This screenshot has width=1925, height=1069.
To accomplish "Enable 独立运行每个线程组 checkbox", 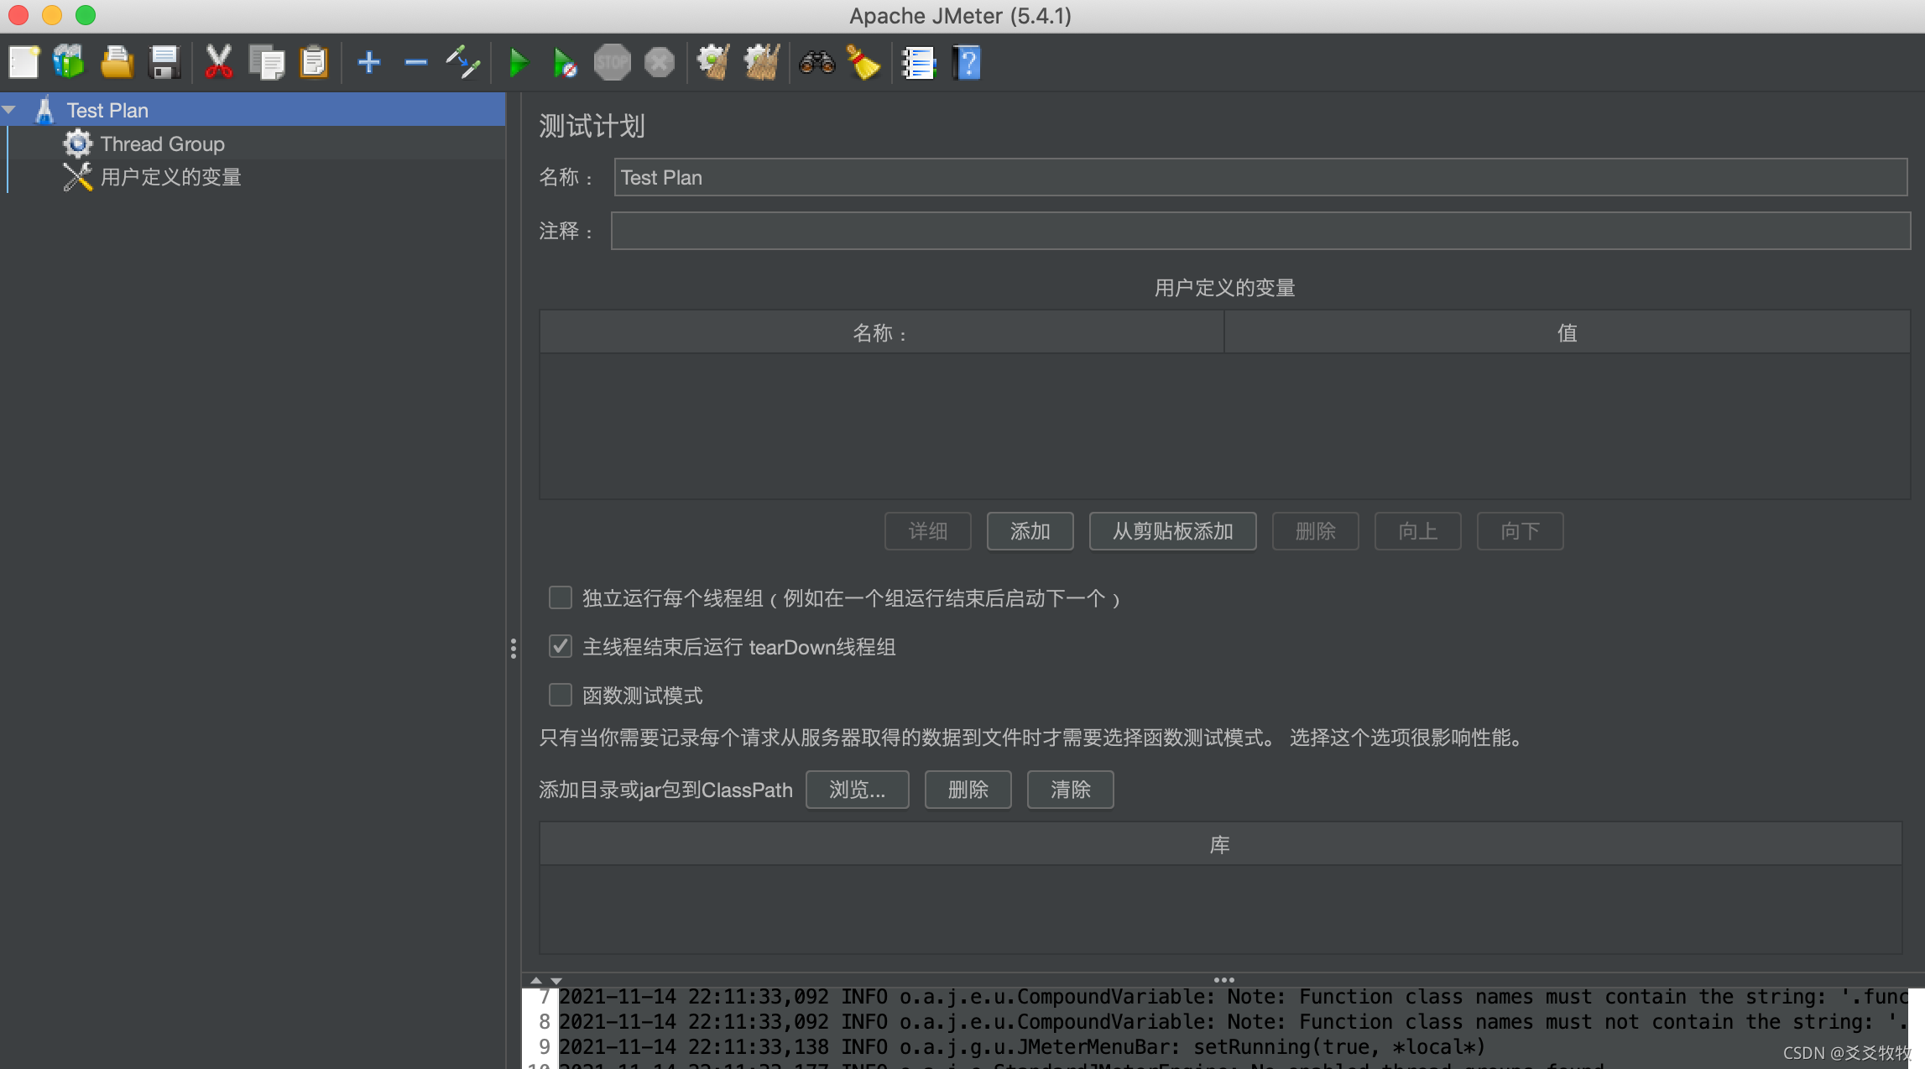I will point(560,598).
